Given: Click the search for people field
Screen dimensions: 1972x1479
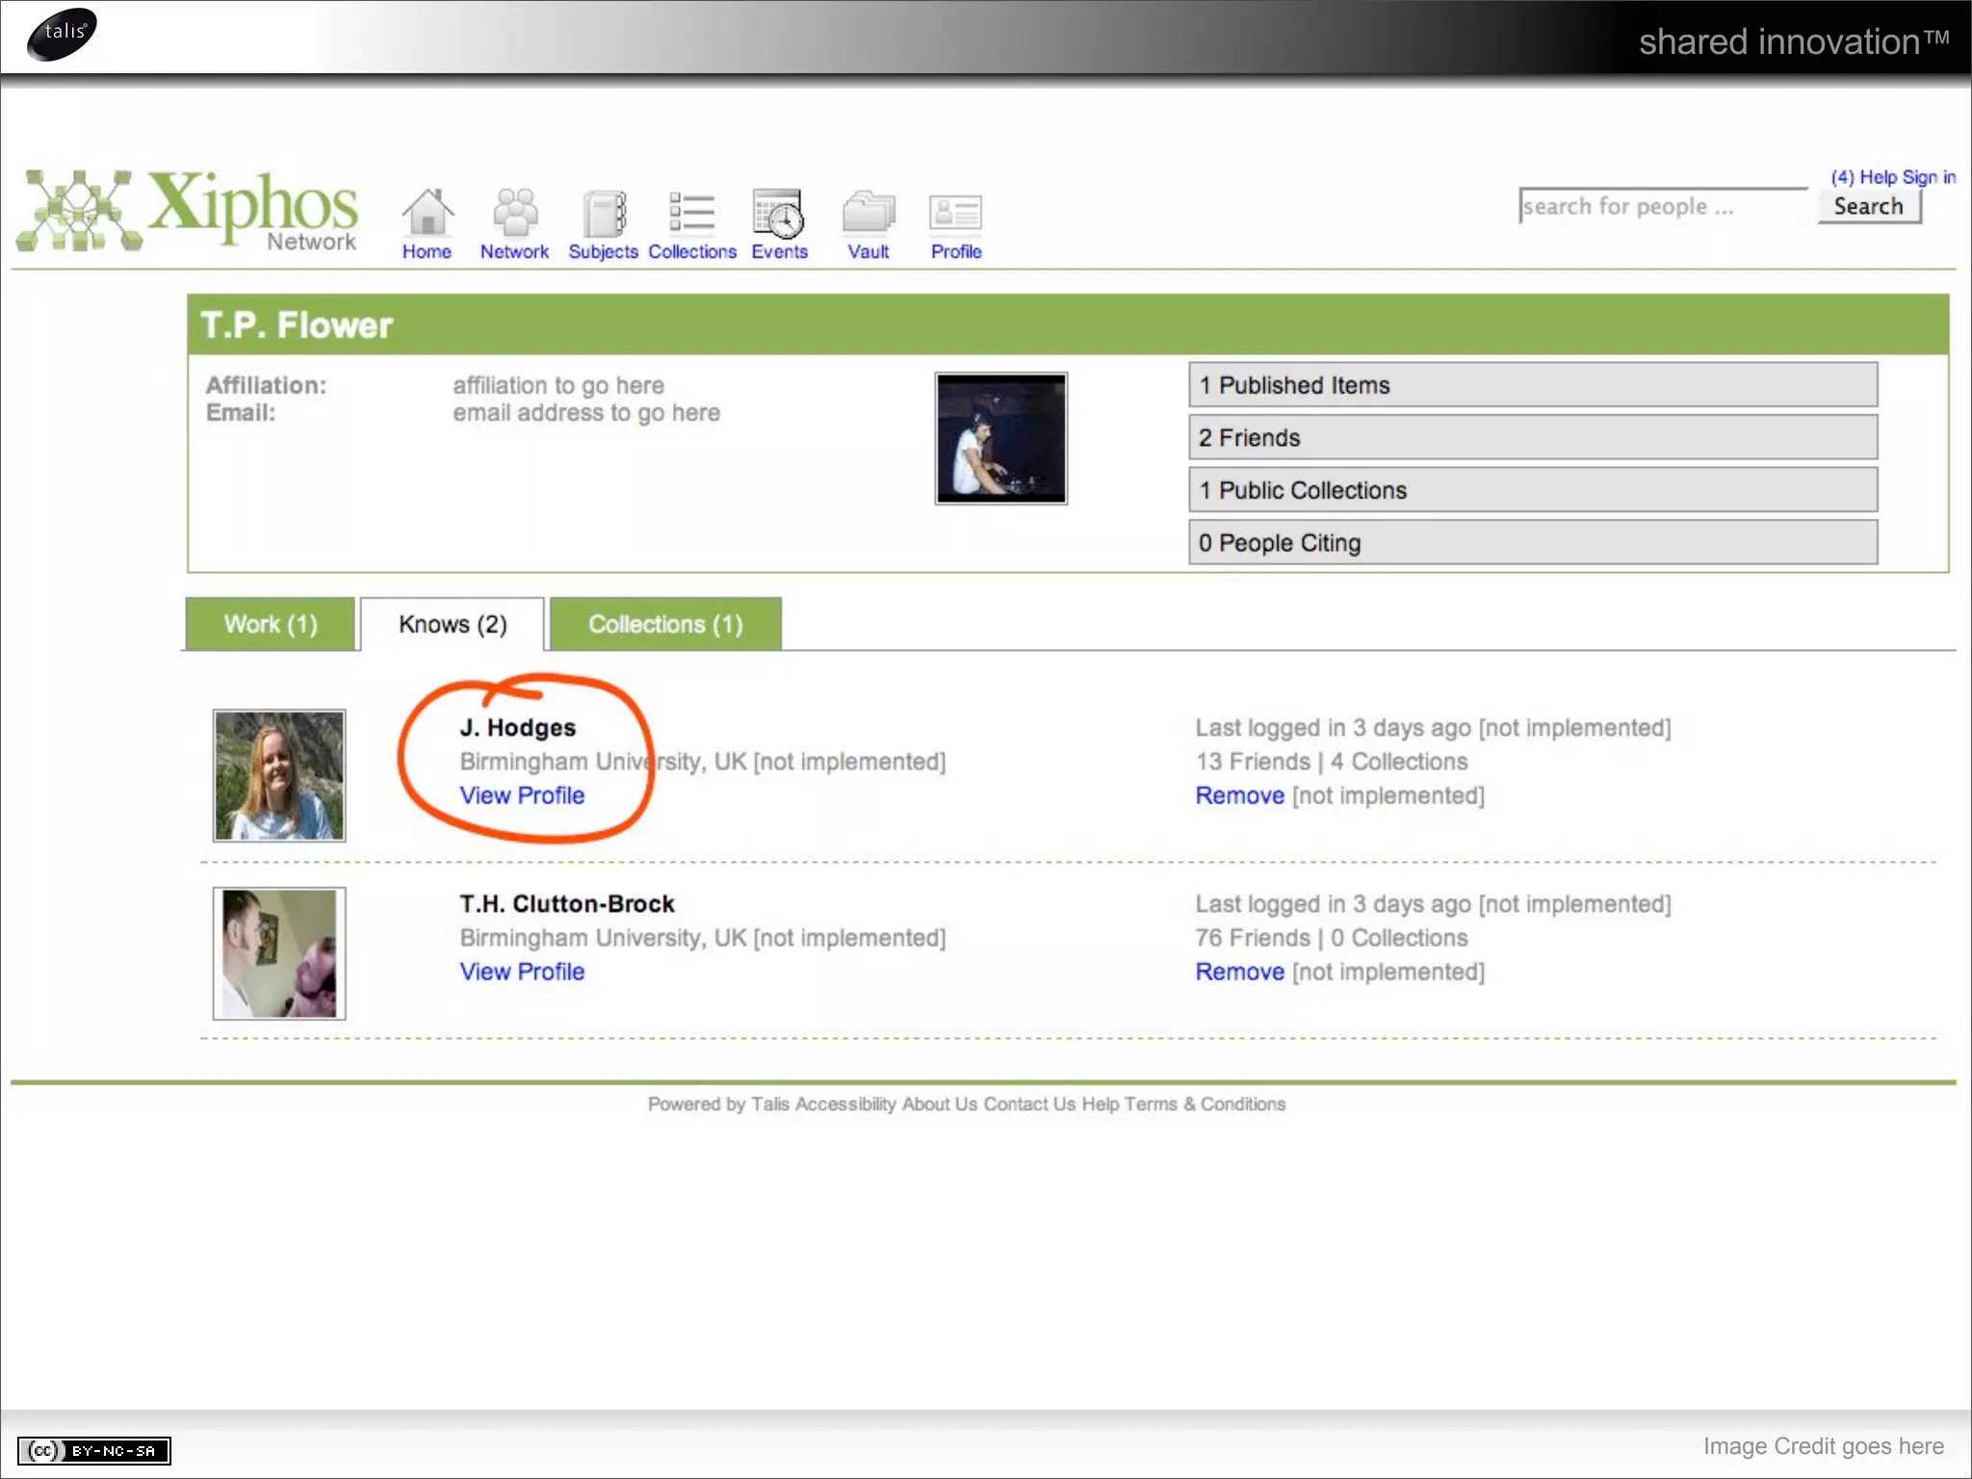Looking at the screenshot, I should (x=1663, y=206).
